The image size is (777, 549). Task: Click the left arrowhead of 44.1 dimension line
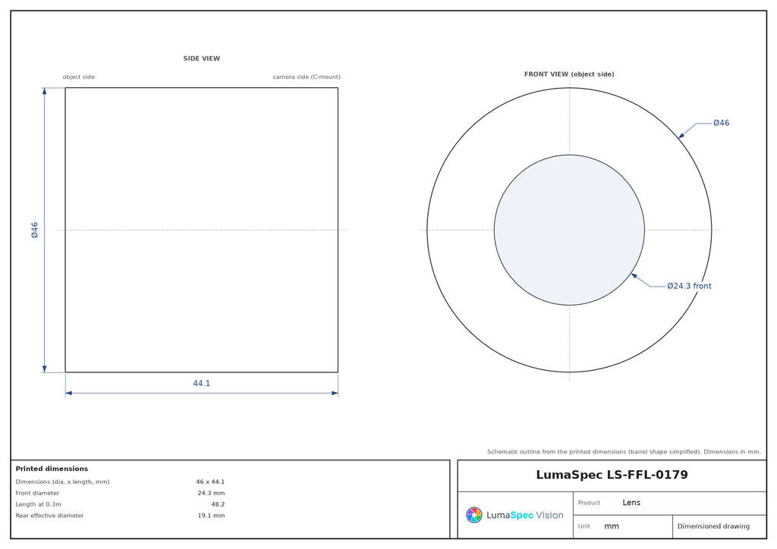tap(69, 393)
